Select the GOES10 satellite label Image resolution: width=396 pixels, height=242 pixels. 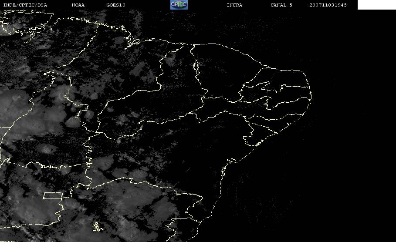pyautogui.click(x=116, y=5)
